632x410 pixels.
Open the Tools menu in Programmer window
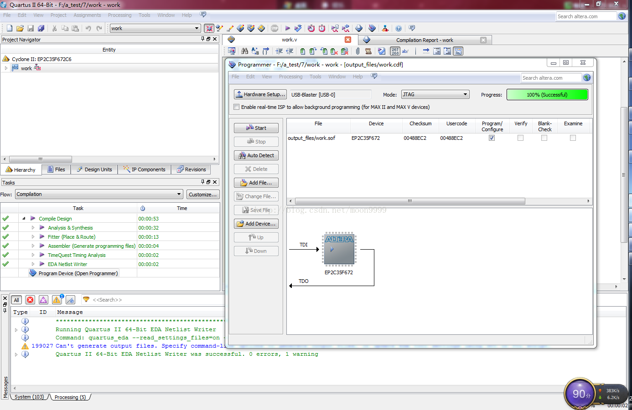pyautogui.click(x=315, y=77)
